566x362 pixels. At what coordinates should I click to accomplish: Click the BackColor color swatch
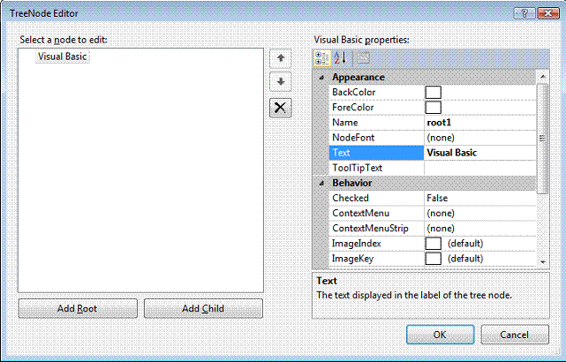coord(434,93)
